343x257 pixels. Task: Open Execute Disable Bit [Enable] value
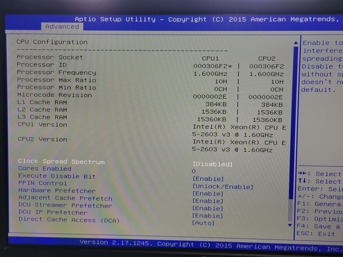[208, 179]
